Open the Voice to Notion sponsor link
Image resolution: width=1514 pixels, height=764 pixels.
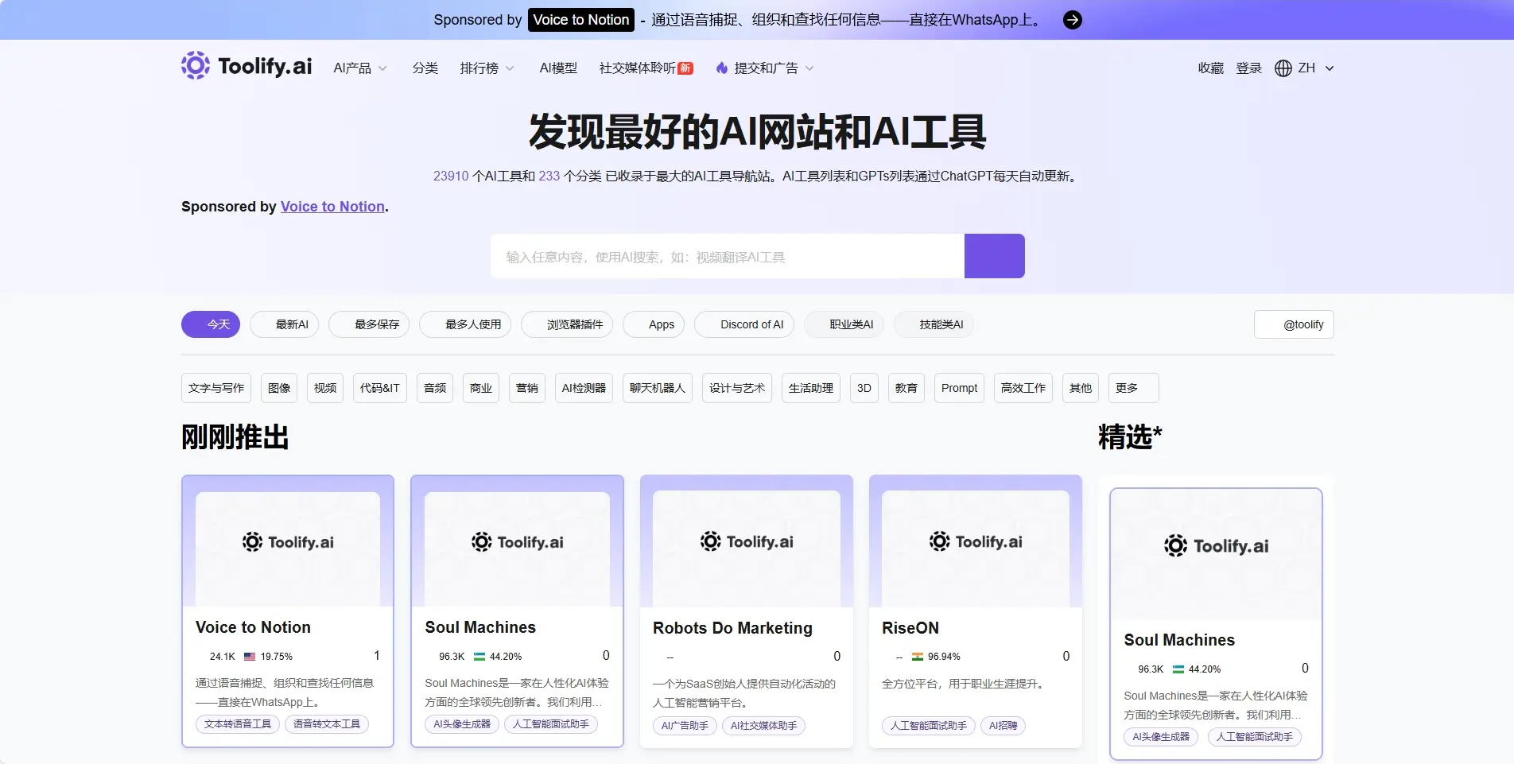coord(332,207)
